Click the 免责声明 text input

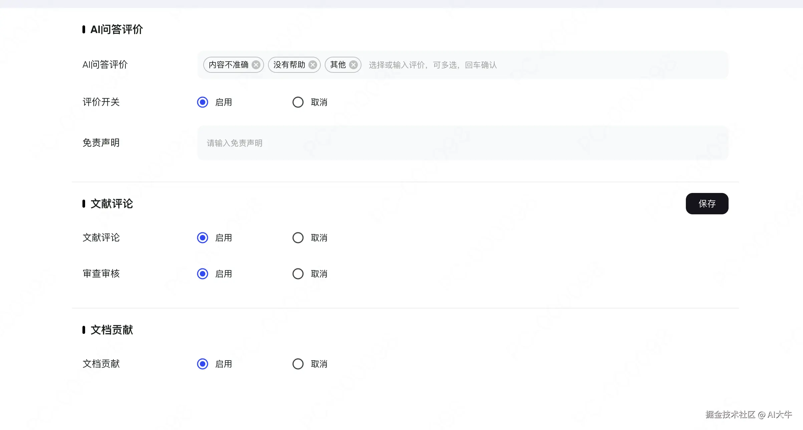click(463, 143)
